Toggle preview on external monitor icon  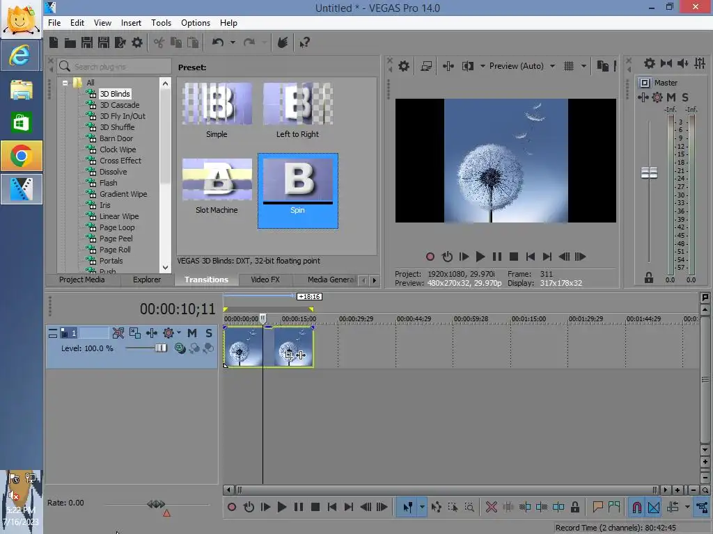click(x=426, y=66)
